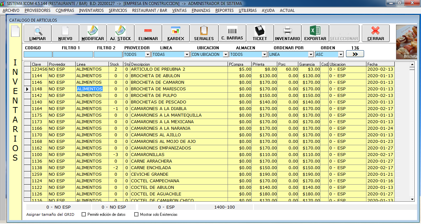
Task: Open the UTILERIAS menu
Action: tap(248, 11)
